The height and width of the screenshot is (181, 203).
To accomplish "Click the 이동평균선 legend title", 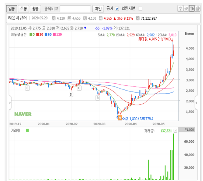I will tap(19, 35).
